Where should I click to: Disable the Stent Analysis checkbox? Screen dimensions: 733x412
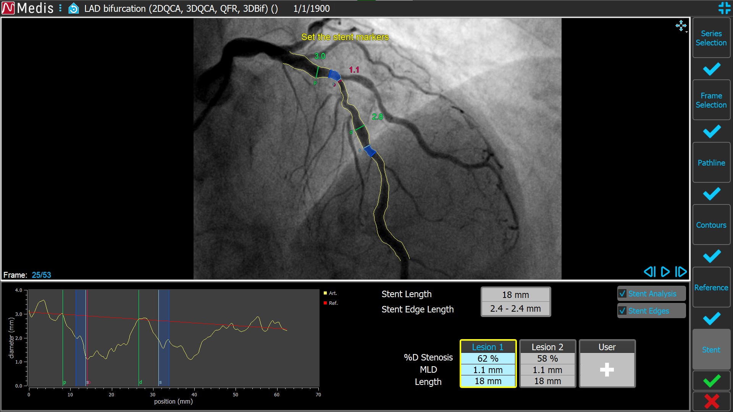coord(622,294)
